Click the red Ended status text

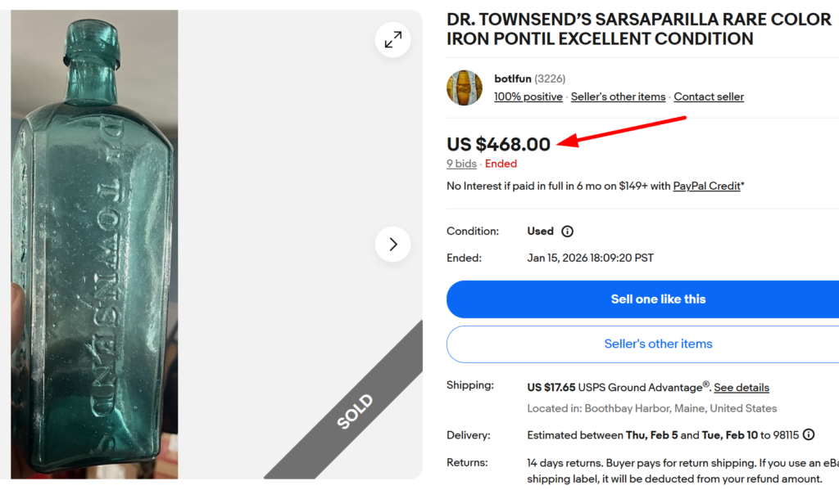click(501, 164)
